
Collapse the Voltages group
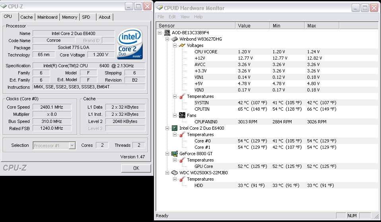pyautogui.click(x=175, y=45)
